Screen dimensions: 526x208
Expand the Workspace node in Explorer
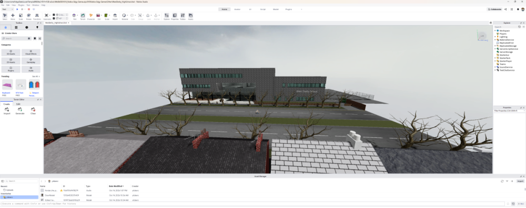click(x=495, y=31)
